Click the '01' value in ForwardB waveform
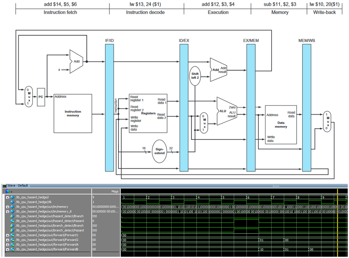 tap(287, 250)
